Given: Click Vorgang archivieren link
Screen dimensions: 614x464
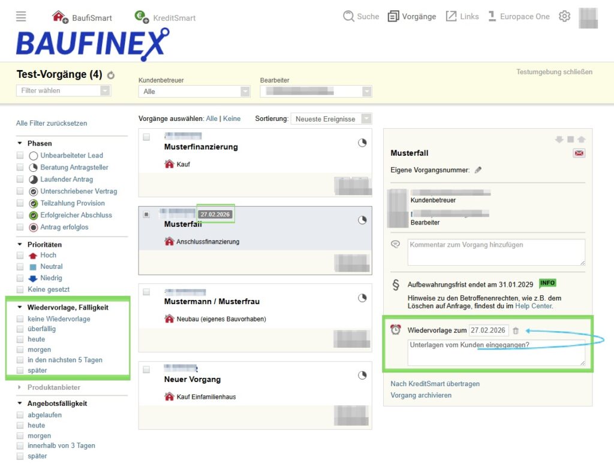Looking at the screenshot, I should [x=420, y=395].
